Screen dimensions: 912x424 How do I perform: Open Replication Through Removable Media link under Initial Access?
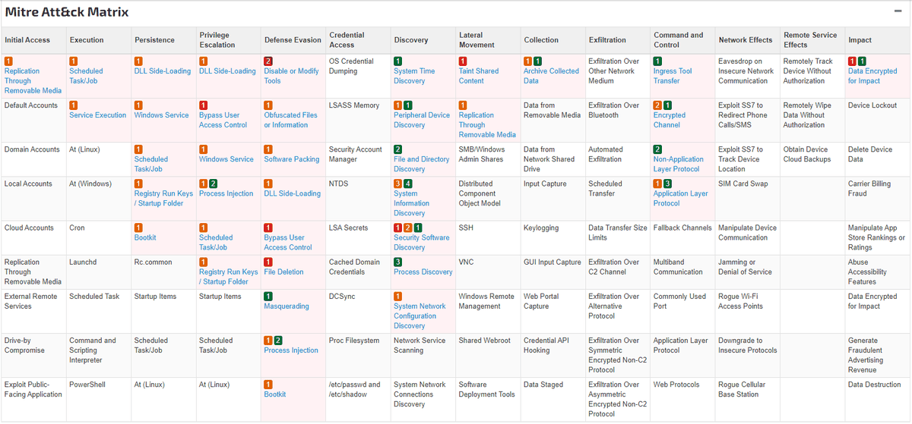[33, 80]
